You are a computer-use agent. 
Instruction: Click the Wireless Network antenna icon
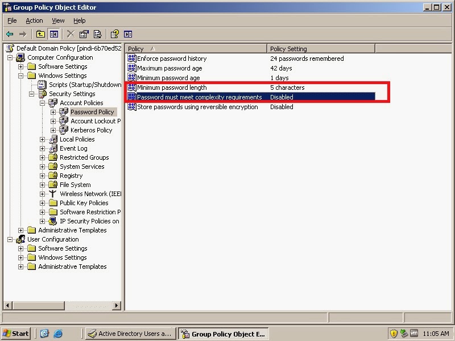point(52,194)
